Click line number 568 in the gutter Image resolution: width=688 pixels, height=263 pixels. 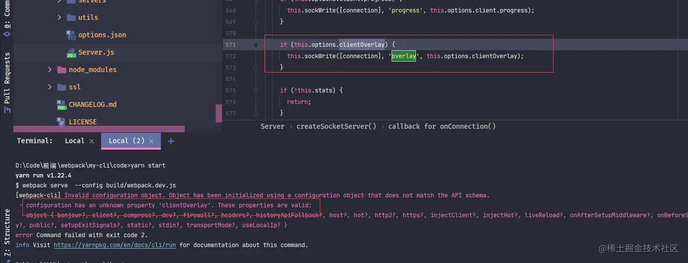tap(231, 10)
